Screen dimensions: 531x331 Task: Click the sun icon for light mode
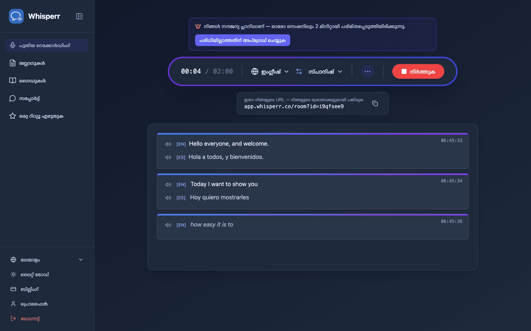click(13, 274)
